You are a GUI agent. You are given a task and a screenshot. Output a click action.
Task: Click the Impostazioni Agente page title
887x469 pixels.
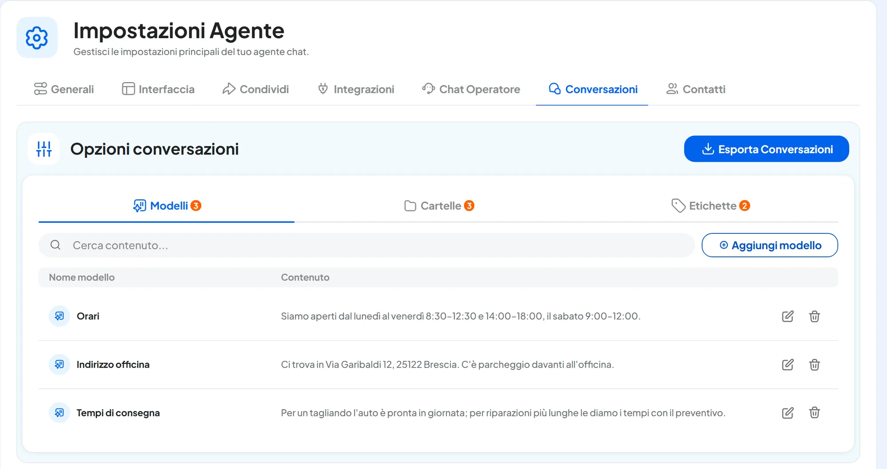pyautogui.click(x=179, y=31)
